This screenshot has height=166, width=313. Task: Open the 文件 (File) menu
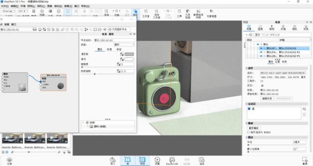pos(4,6)
